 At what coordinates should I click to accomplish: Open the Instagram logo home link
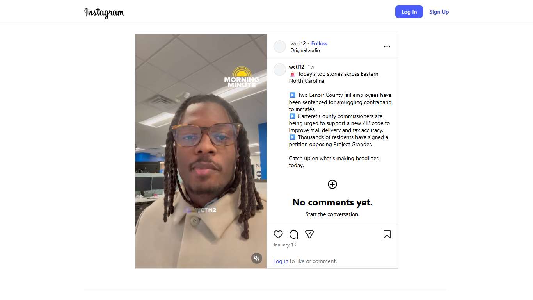point(104,12)
